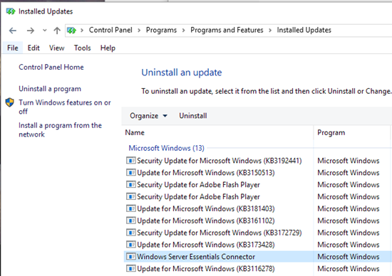Image resolution: width=392 pixels, height=276 pixels.
Task: Click the address bar Control Panel icon
Action: click(71, 31)
